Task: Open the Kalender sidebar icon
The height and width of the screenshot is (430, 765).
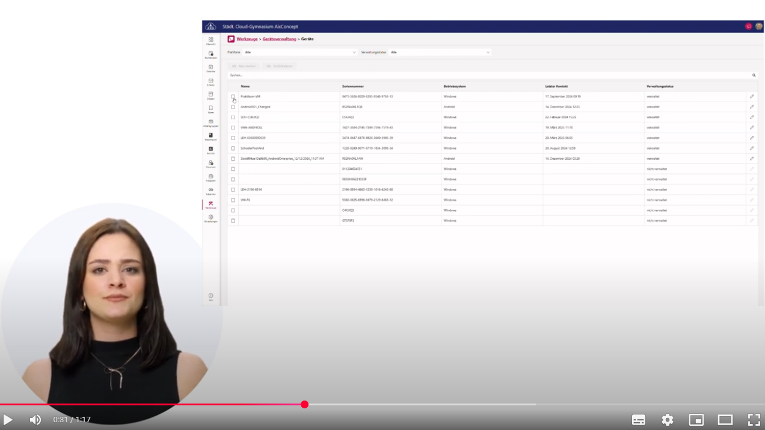Action: coord(210,67)
